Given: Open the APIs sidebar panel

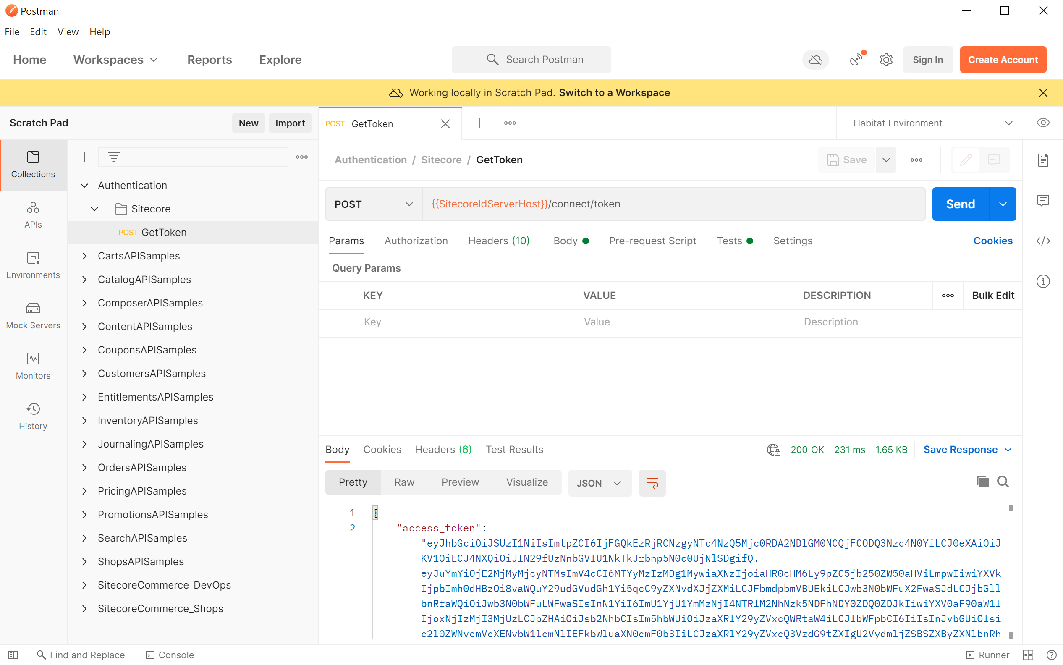Looking at the screenshot, I should pyautogui.click(x=33, y=215).
